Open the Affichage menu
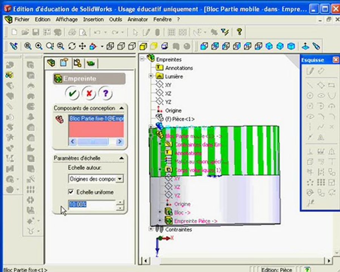The image size is (340, 272). (x=66, y=20)
